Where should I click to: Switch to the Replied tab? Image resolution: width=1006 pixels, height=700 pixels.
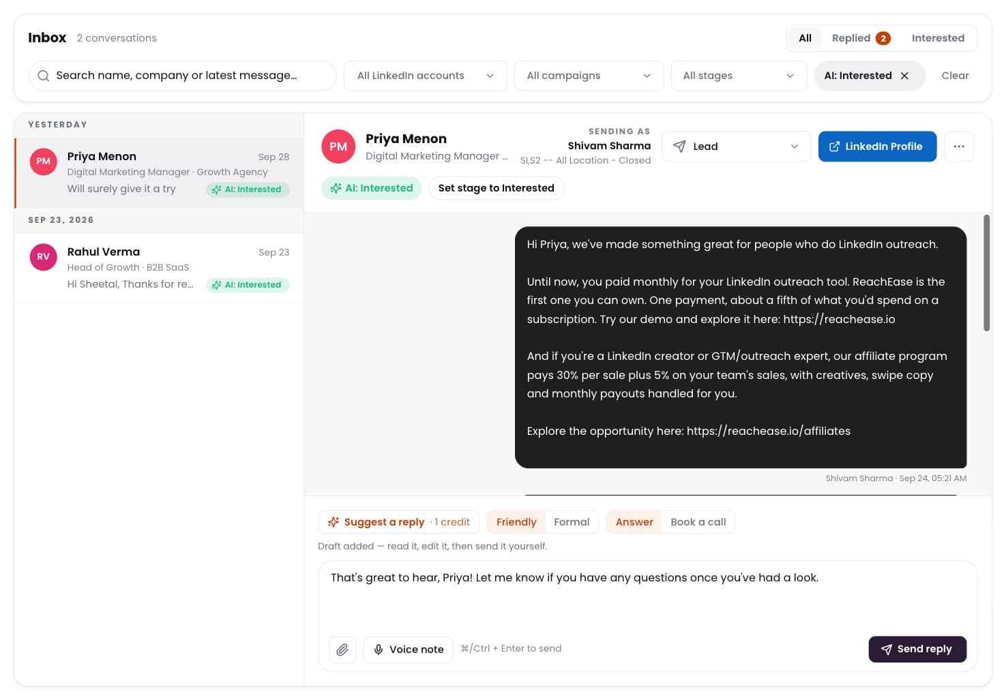pyautogui.click(x=861, y=38)
